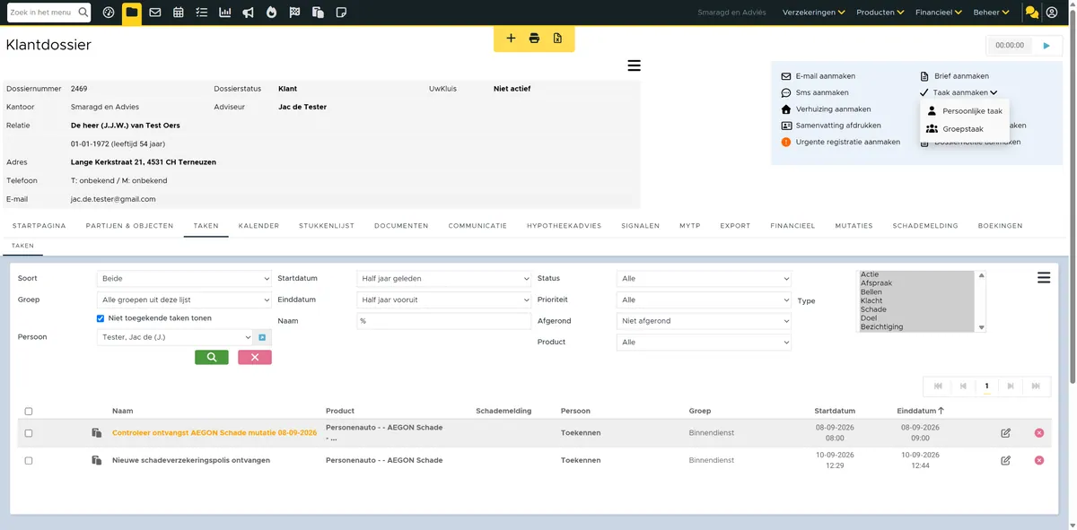Open the task checklist icon in top bar

[x=202, y=13]
